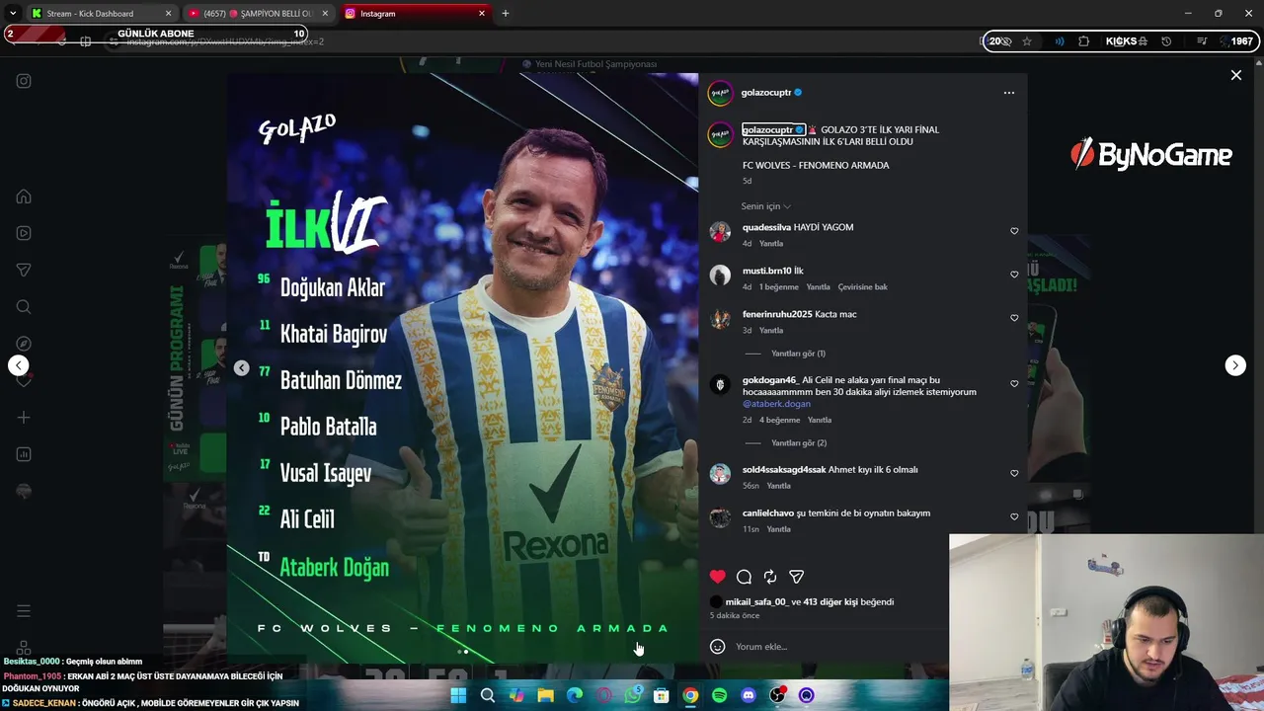Like quadessilva's comment heart
Screen dimensions: 1264x711
tap(1014, 231)
